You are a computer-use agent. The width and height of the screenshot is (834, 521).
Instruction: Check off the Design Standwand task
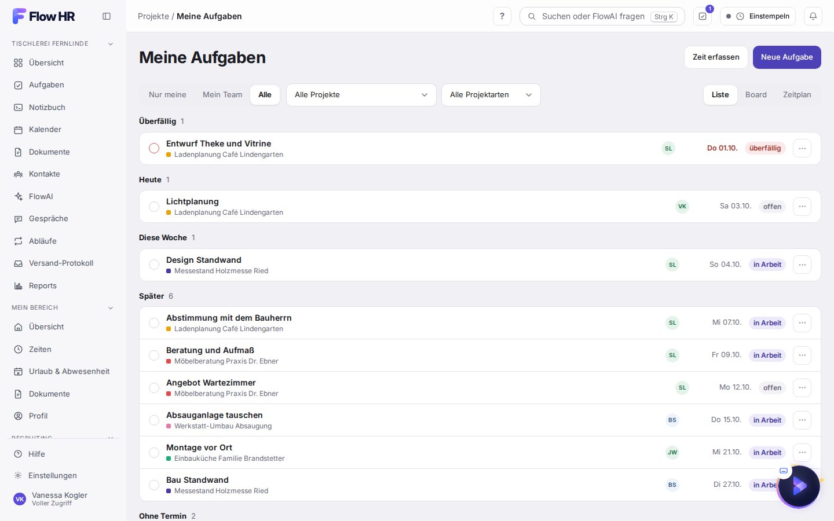point(154,265)
